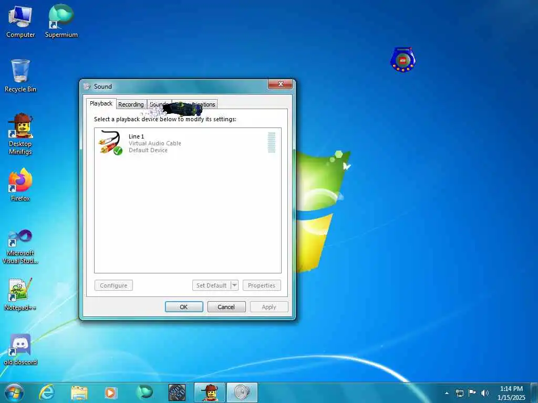This screenshot has width=538, height=403.
Task: Open device Properties button
Action: click(262, 285)
